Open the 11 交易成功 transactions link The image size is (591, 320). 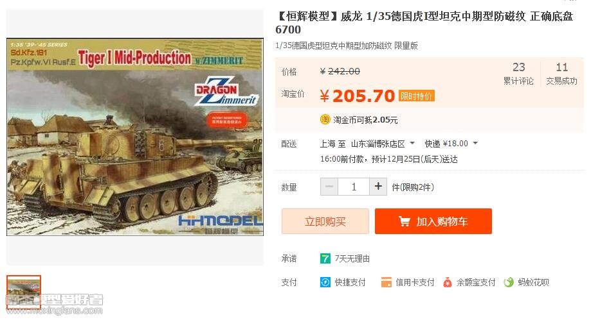pos(561,73)
